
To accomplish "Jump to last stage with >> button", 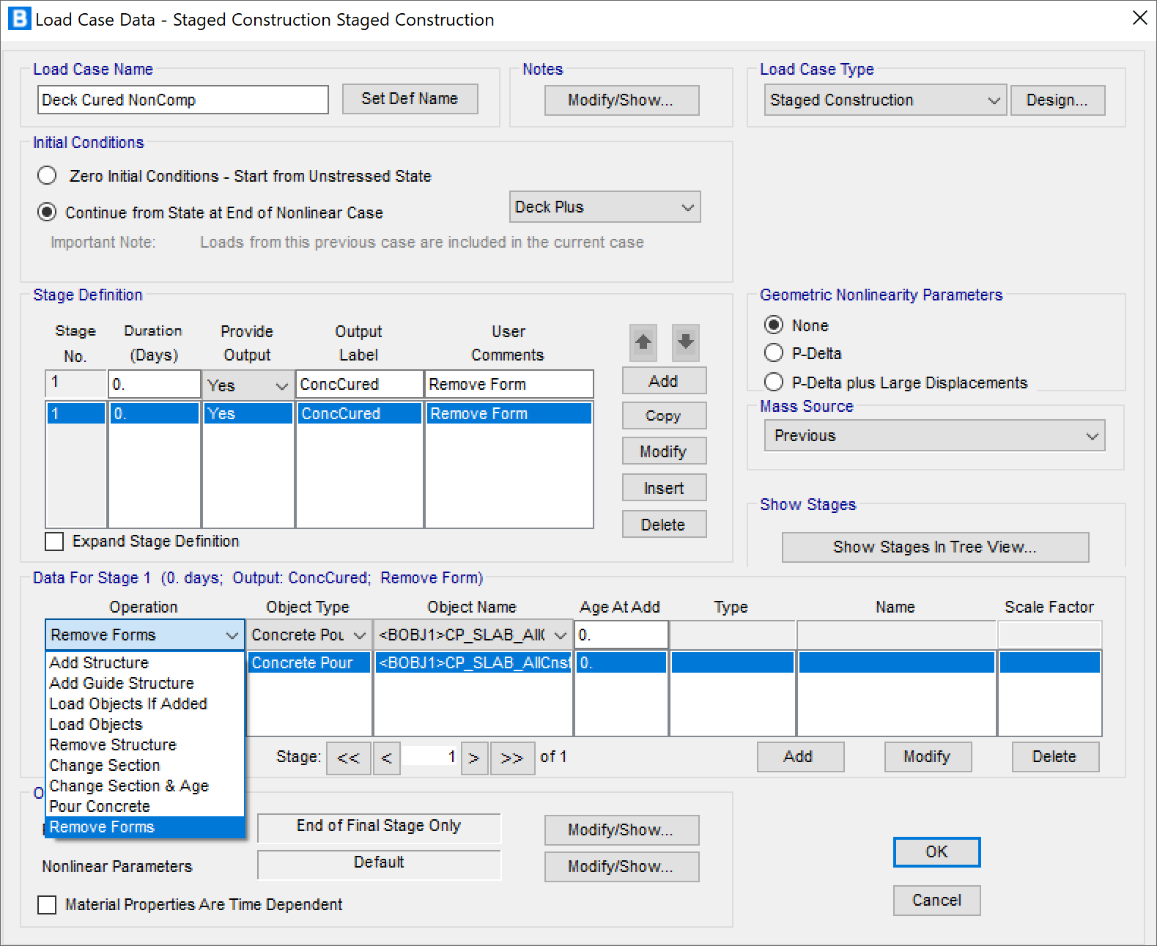I will pos(511,758).
